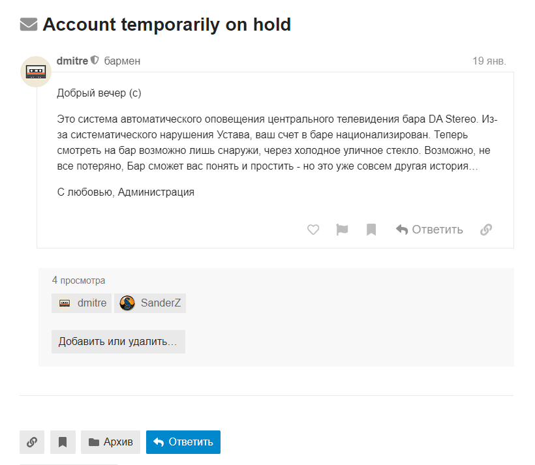Open the post date 19 янв. link
The image size is (535, 465).
(x=489, y=61)
